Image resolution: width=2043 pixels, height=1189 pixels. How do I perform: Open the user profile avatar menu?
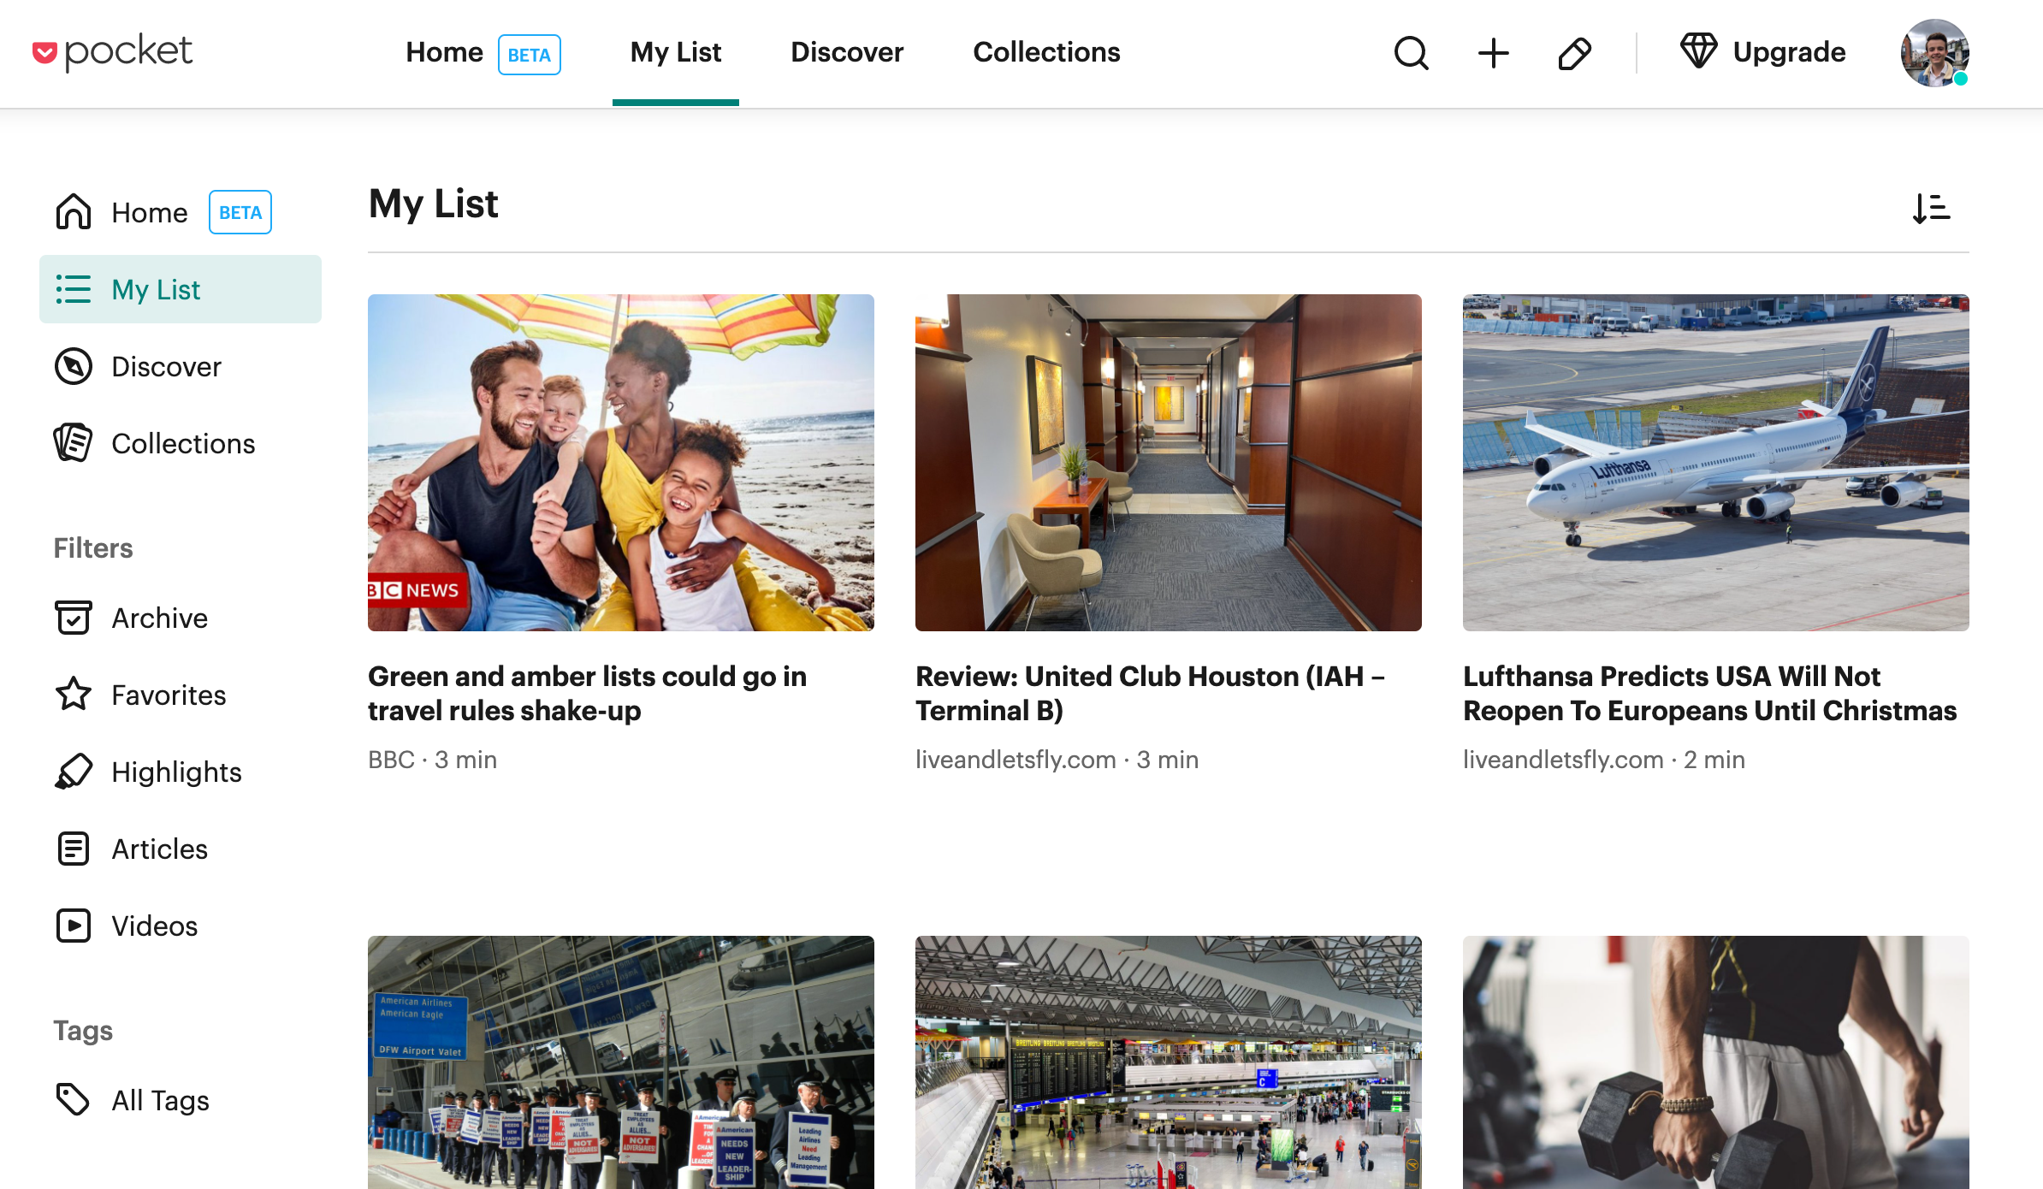[x=1934, y=53]
